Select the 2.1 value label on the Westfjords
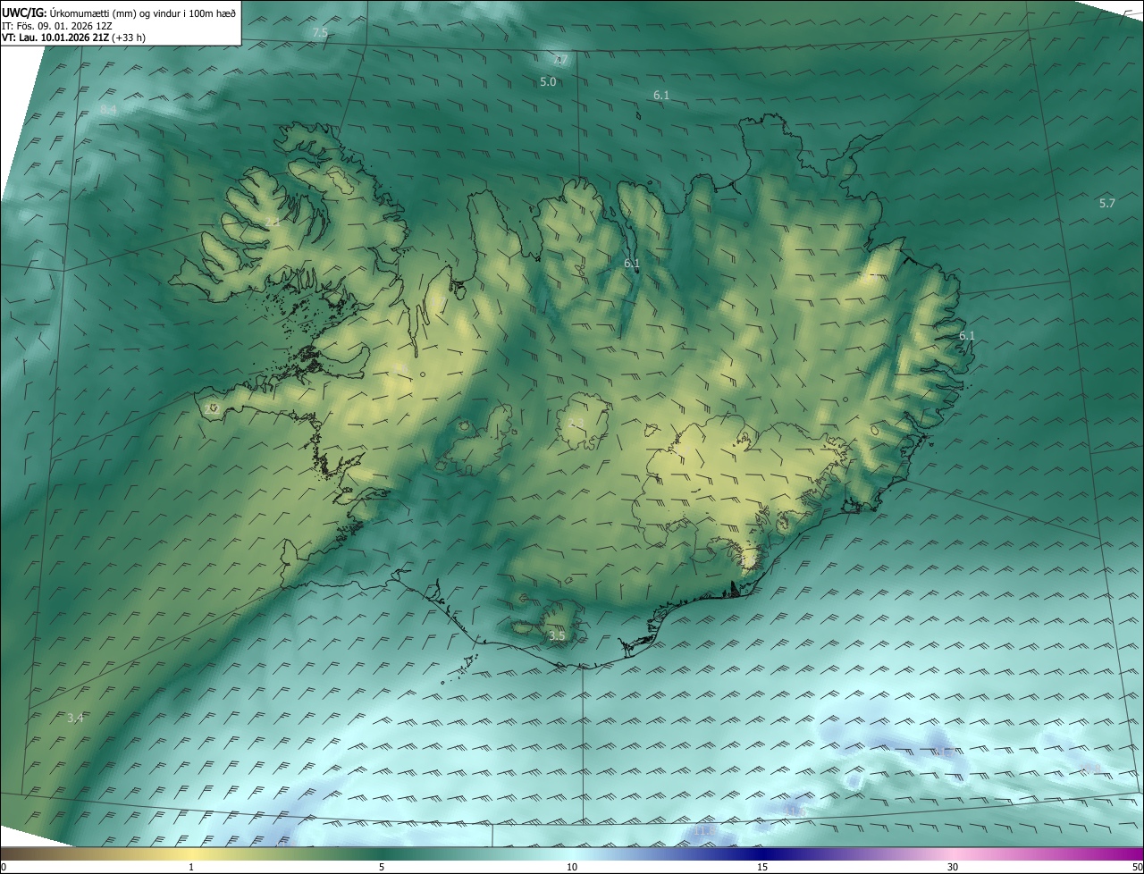 273,222
